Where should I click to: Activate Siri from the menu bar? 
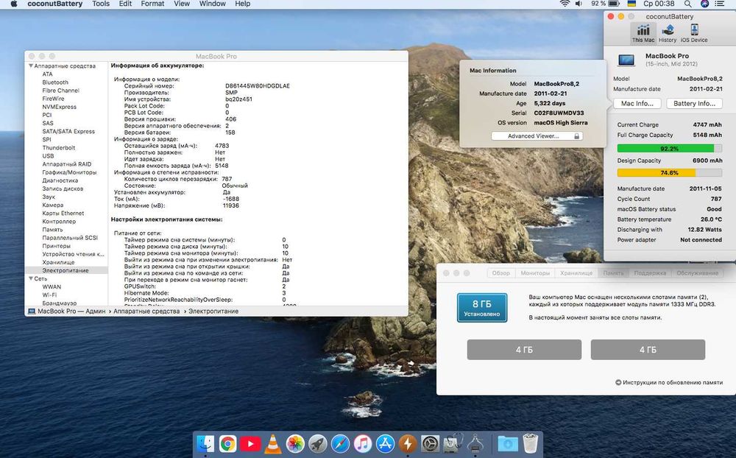704,4
